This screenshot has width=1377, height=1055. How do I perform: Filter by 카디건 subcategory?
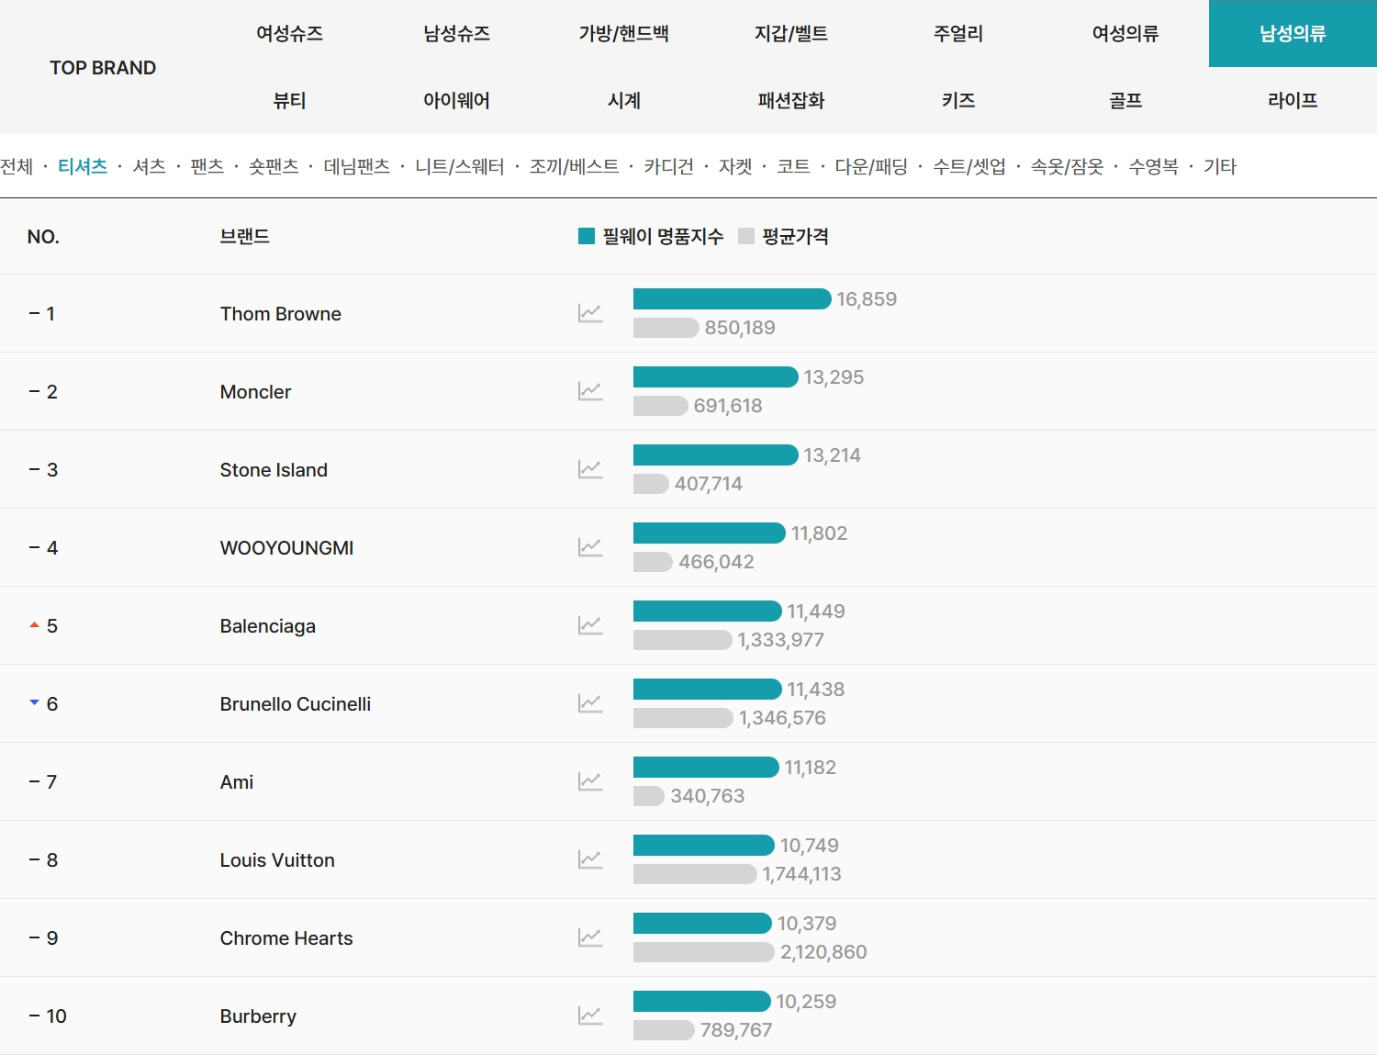668,166
